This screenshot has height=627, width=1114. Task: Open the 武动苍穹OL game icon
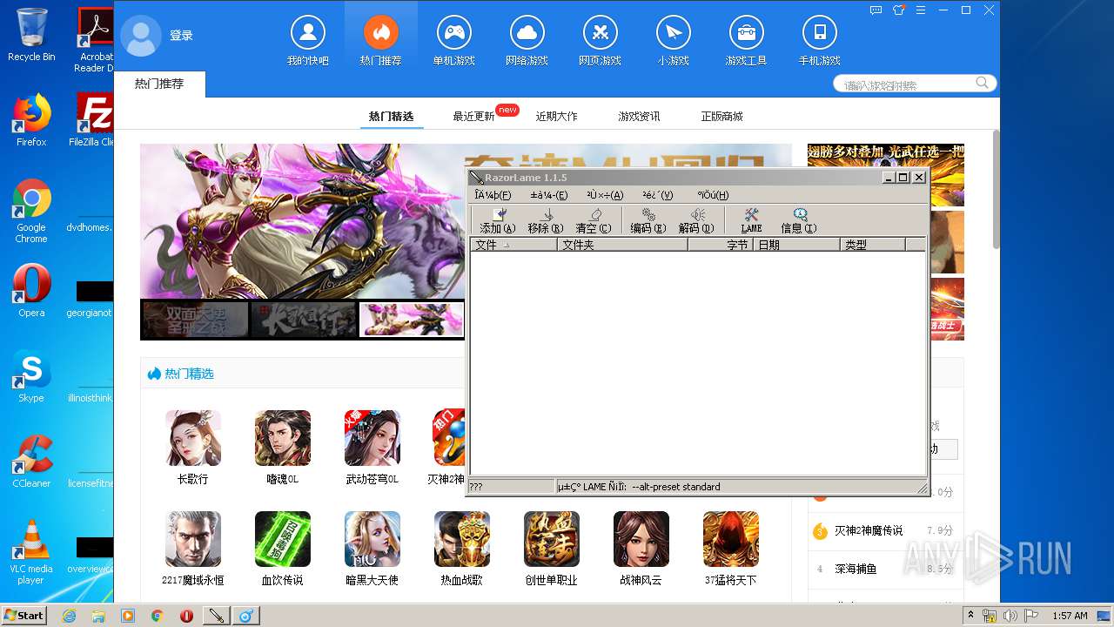(x=372, y=438)
